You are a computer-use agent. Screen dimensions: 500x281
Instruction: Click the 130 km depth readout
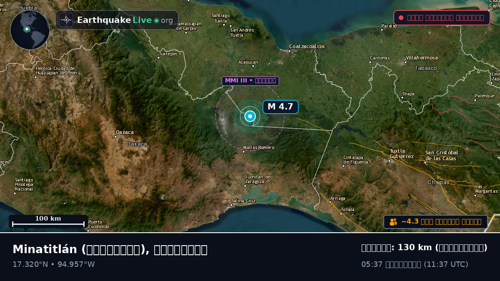point(424,248)
